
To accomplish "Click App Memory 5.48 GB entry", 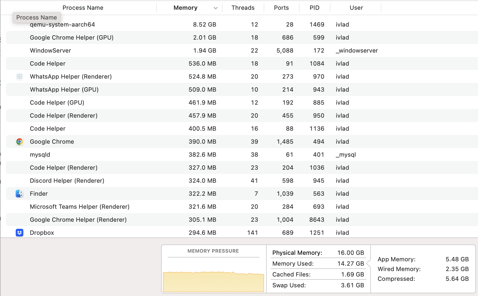I will pyautogui.click(x=423, y=259).
